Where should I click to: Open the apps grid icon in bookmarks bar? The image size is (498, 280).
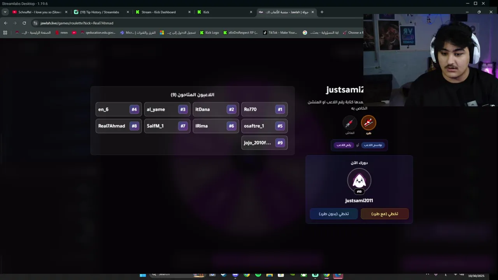point(5,33)
